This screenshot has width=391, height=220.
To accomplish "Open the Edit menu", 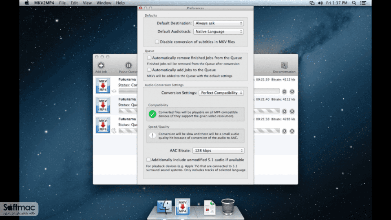I will 74,3.
